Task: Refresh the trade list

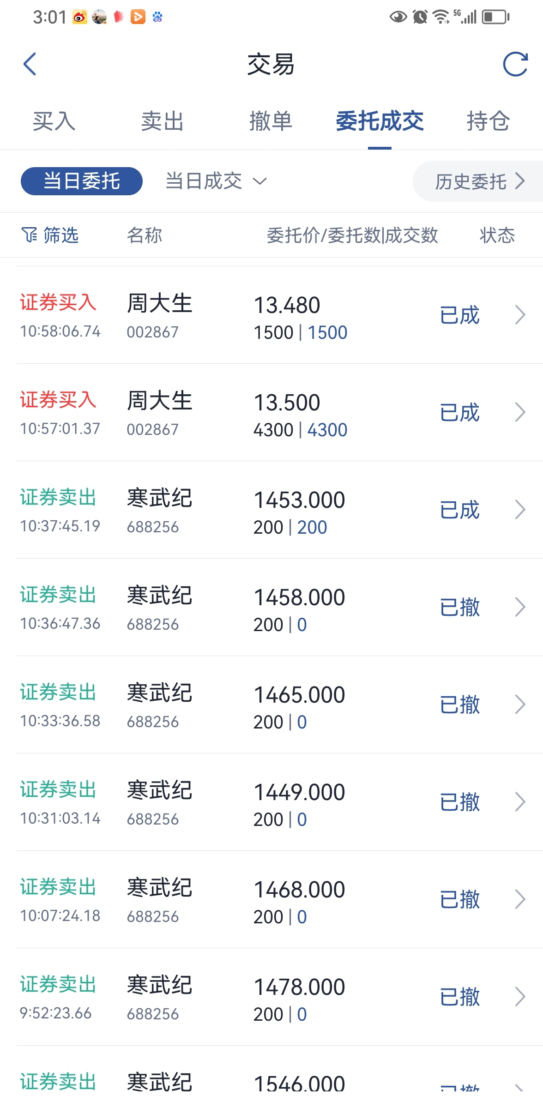Action: coord(515,64)
